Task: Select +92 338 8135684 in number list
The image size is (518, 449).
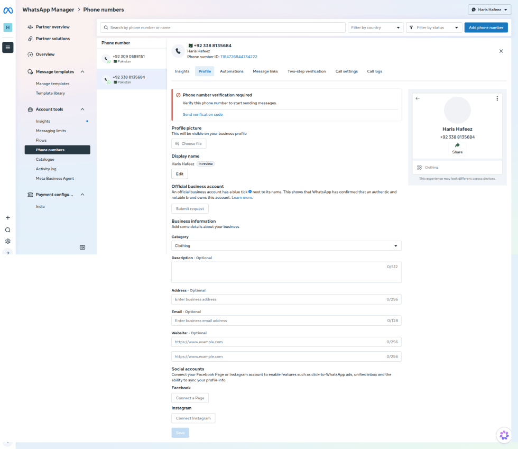Action: click(x=132, y=79)
